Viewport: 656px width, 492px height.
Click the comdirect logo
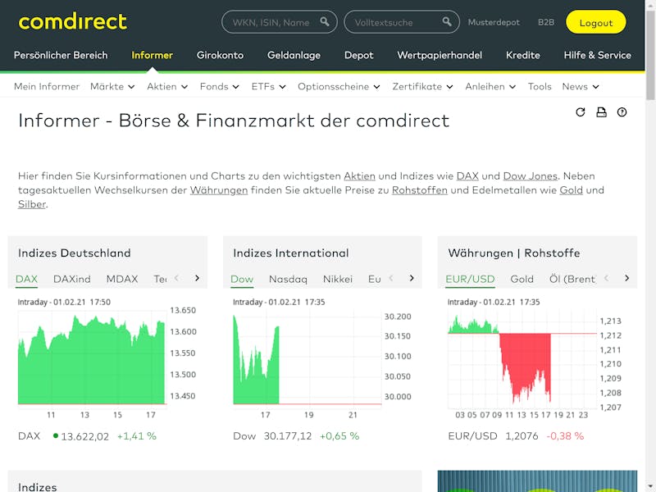pyautogui.click(x=73, y=22)
